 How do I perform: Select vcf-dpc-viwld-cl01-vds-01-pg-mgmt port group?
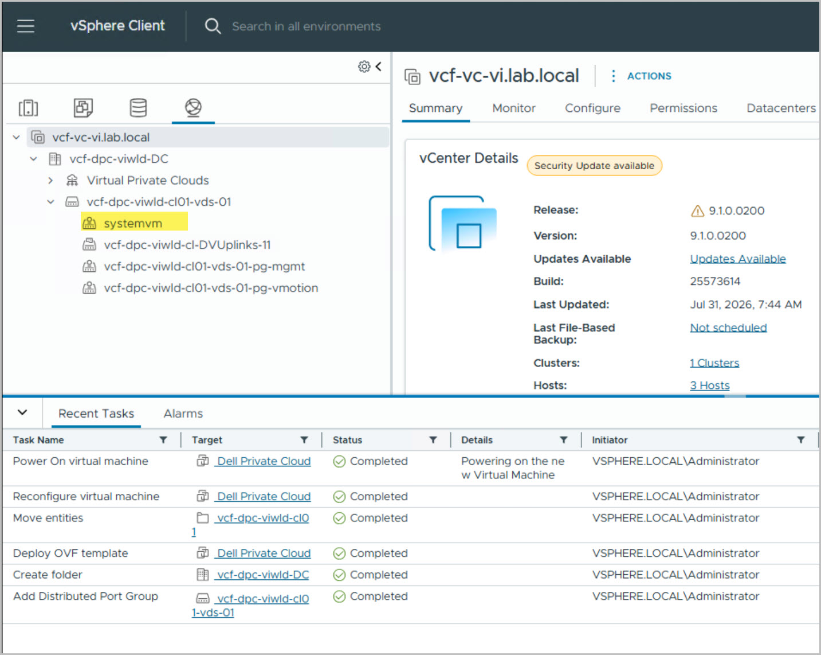(204, 267)
